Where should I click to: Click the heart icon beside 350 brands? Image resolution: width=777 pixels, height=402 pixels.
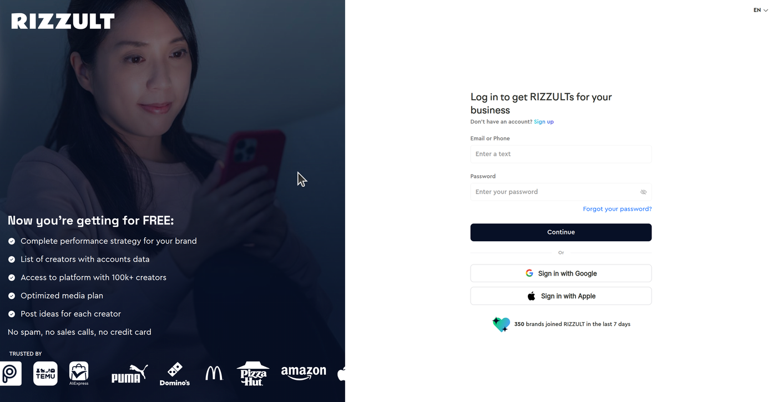coord(501,324)
